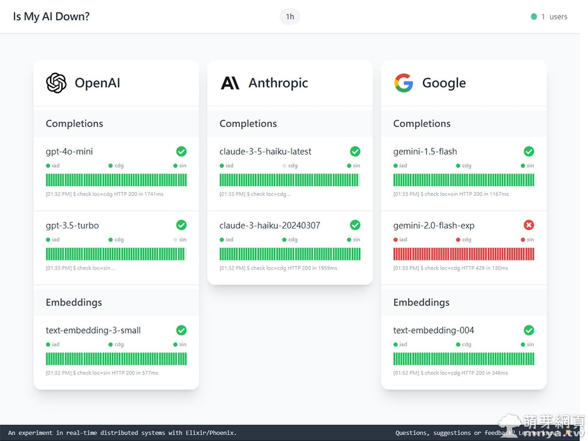Click the OpenAI logo icon

coord(56,83)
